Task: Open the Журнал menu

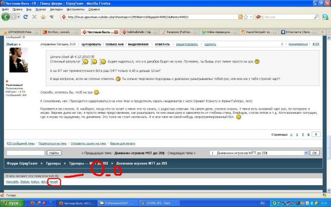Action: [x=41, y=9]
